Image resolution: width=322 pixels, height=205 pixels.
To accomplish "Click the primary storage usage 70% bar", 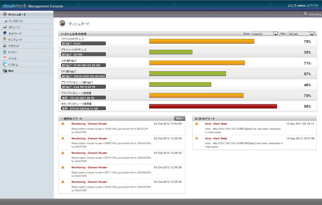I will pyautogui.click(x=196, y=95).
